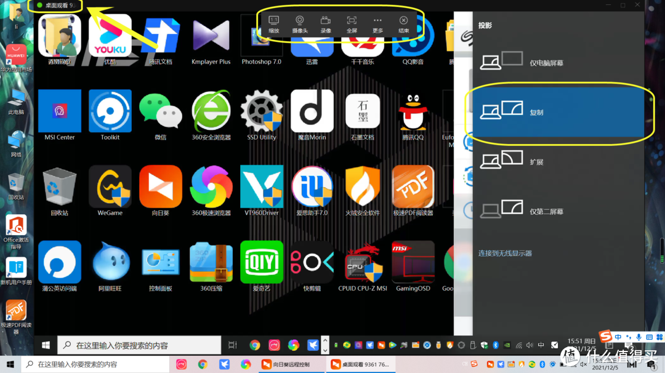The width and height of the screenshot is (665, 373).
Task: Open 网络 network icon on local desktop
Action: point(16,144)
